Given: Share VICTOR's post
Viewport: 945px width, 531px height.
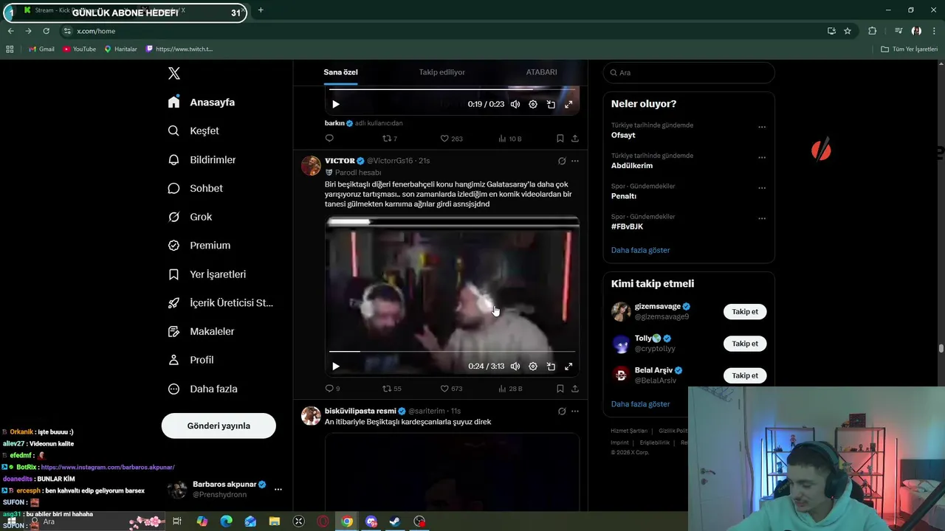Looking at the screenshot, I should point(575,389).
